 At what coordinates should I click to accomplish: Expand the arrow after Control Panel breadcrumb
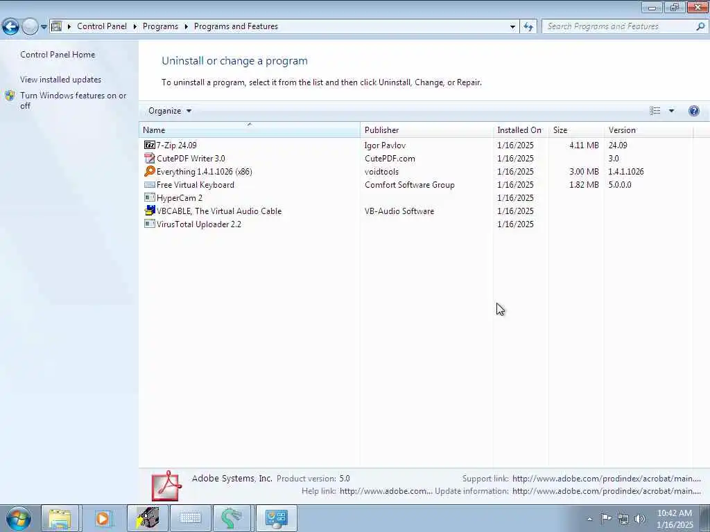tap(135, 27)
